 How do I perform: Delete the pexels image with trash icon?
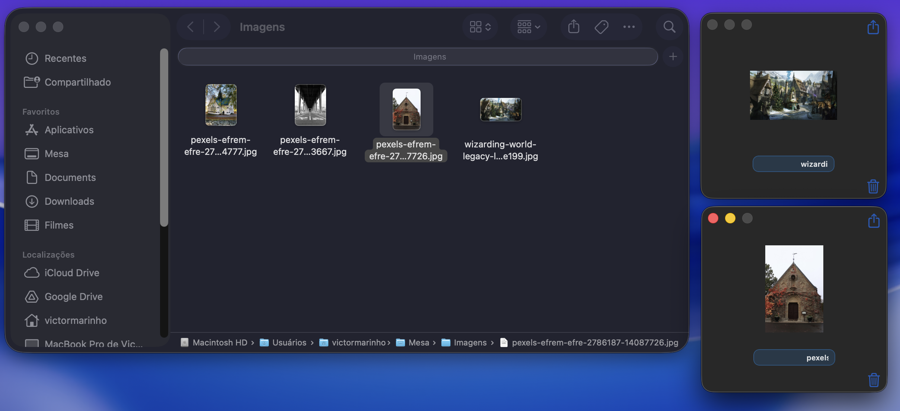(874, 380)
